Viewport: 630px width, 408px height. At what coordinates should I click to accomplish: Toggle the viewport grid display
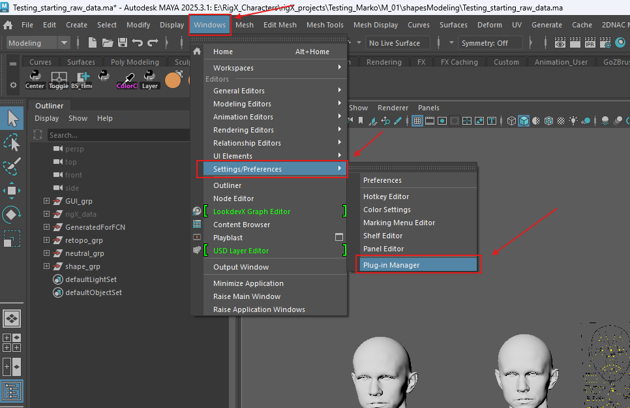pos(417,121)
